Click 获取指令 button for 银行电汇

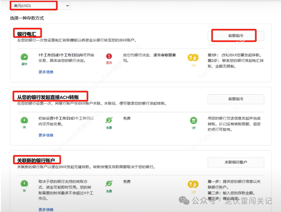[x=236, y=36]
